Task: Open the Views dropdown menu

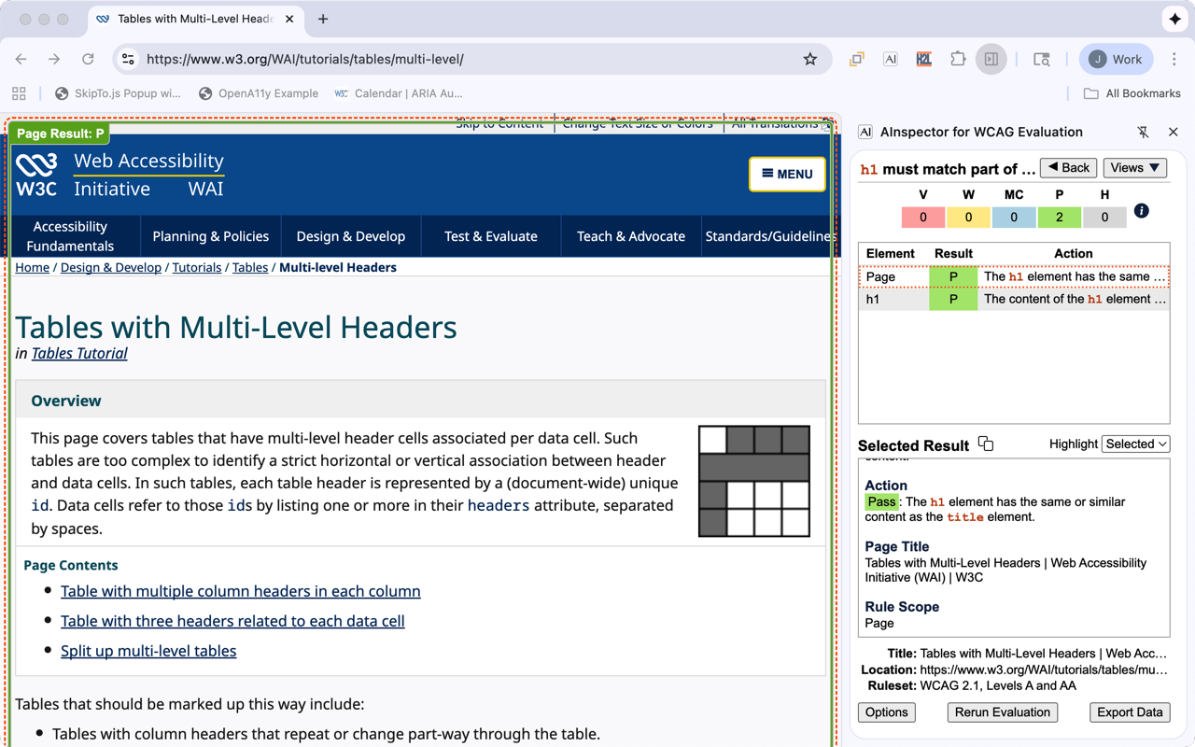Action: point(1134,168)
